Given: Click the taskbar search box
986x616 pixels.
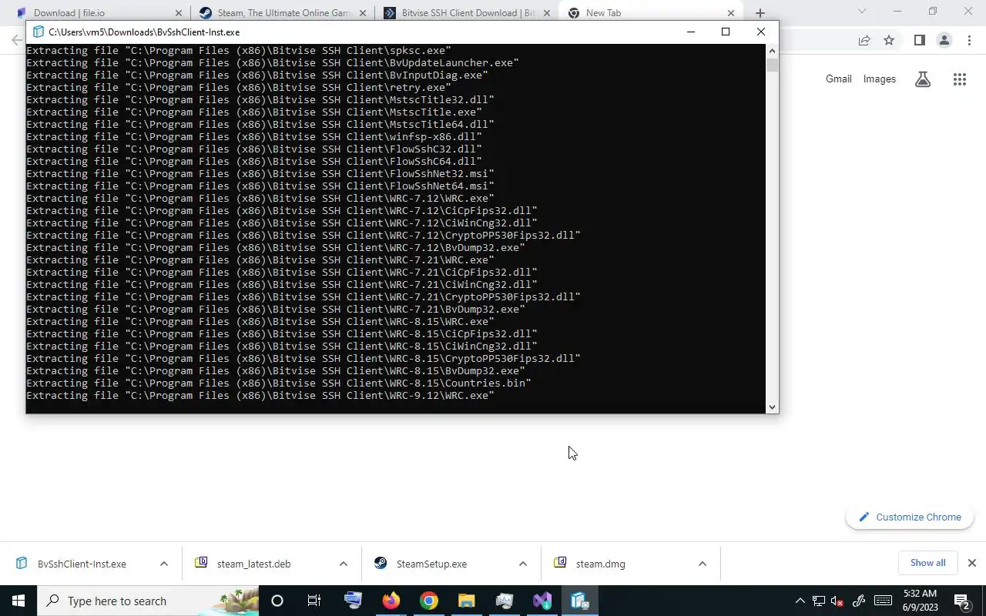Looking at the screenshot, I should (x=148, y=601).
